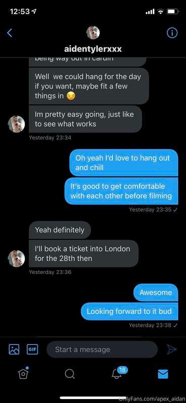Select the Messages envelope tab

pyautogui.click(x=163, y=374)
